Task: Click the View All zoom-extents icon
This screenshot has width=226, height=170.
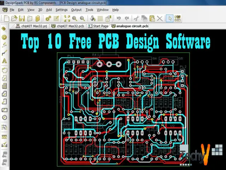Action: pos(67,18)
